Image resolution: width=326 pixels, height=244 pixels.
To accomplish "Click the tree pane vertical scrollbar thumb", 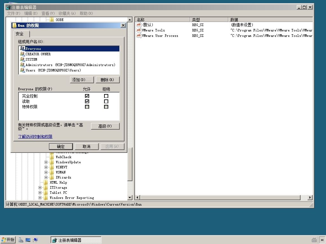I will tap(130, 164).
